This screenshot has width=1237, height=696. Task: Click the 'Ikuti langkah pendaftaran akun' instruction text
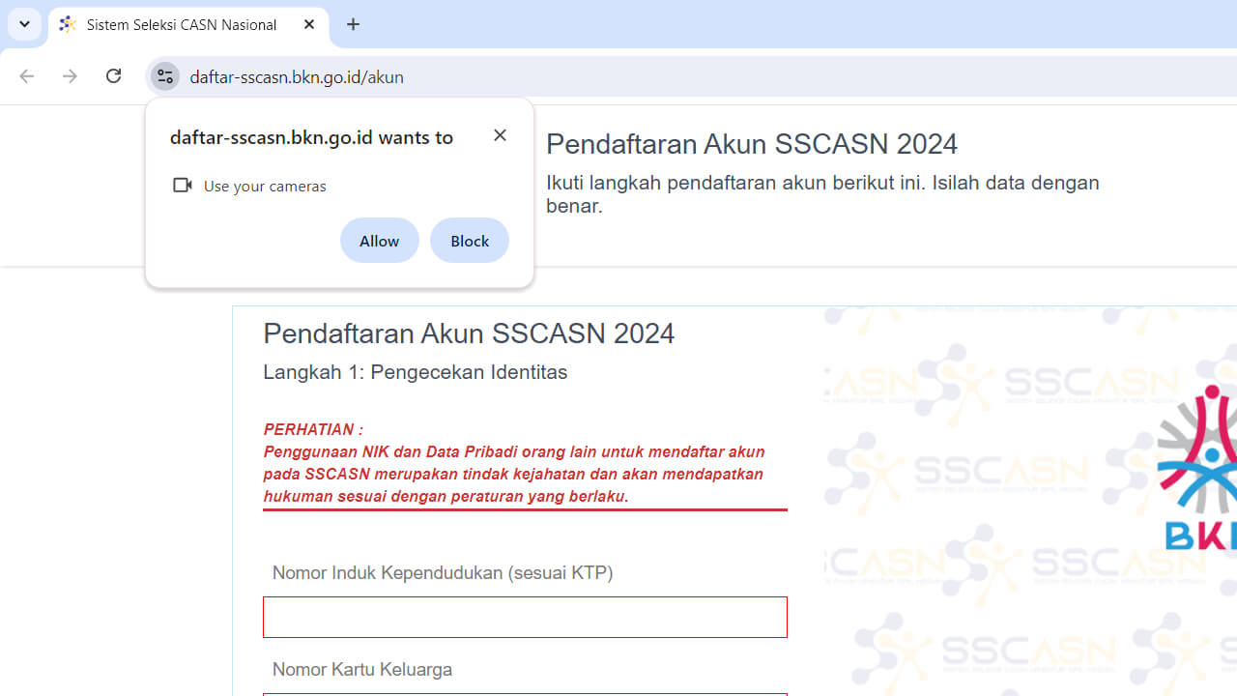tap(822, 194)
